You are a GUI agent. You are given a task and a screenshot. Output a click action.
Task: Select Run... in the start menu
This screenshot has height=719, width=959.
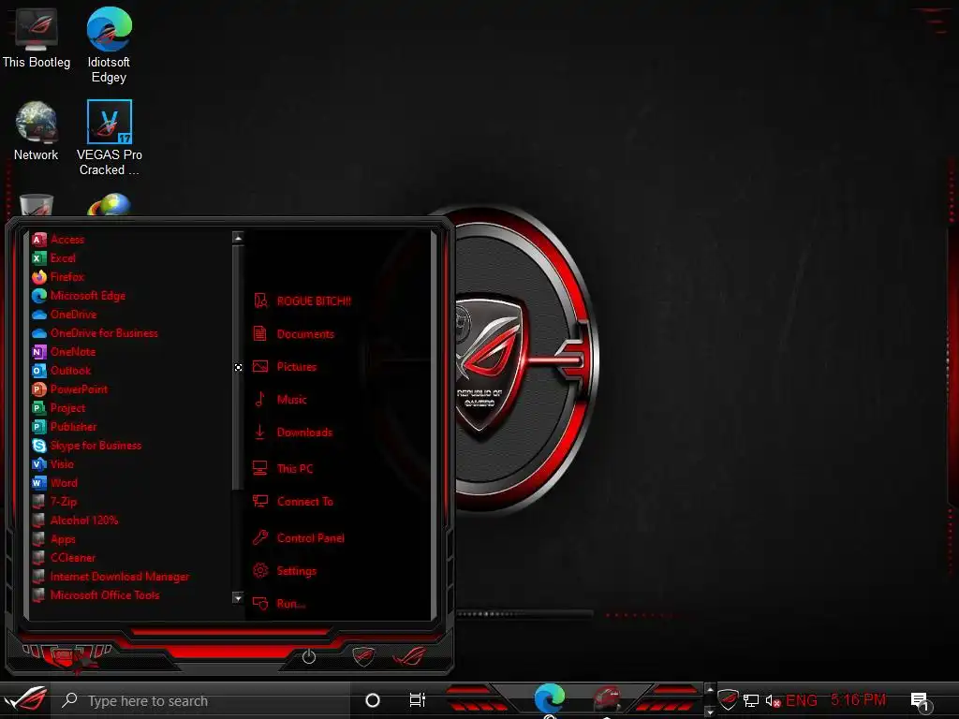pyautogui.click(x=279, y=604)
